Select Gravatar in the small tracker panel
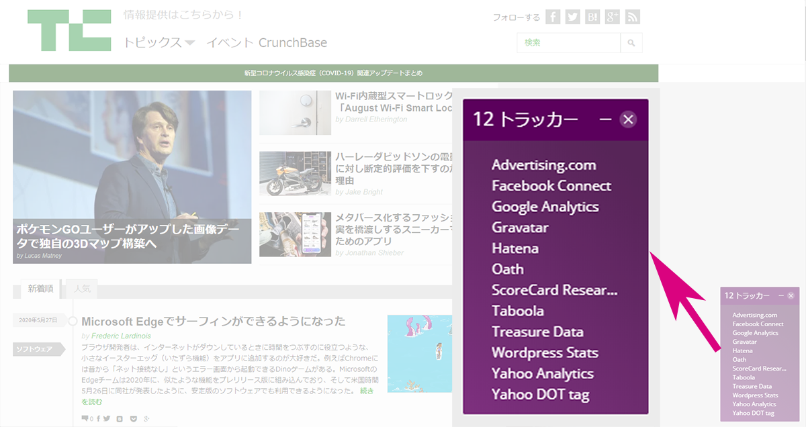The image size is (806, 427). click(x=744, y=342)
